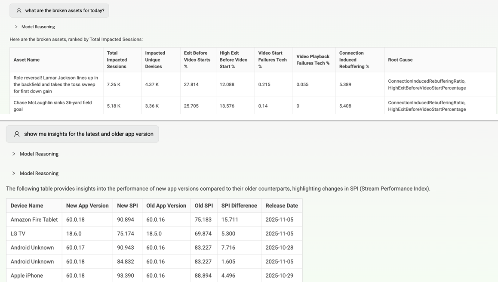Screen dimensions: 498x282
Task: Click the Device Name column header
Action: tap(27, 206)
